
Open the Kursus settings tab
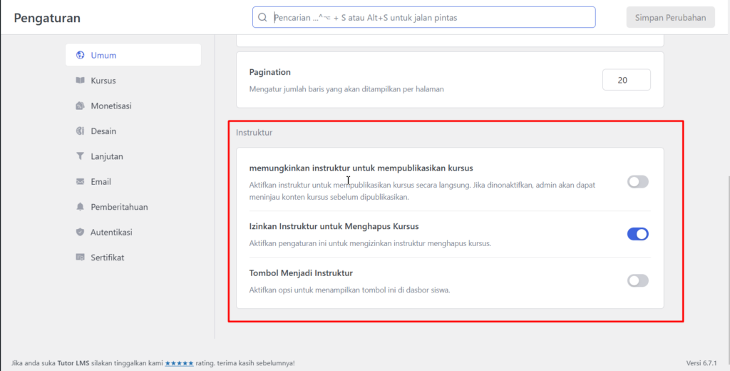tap(103, 81)
